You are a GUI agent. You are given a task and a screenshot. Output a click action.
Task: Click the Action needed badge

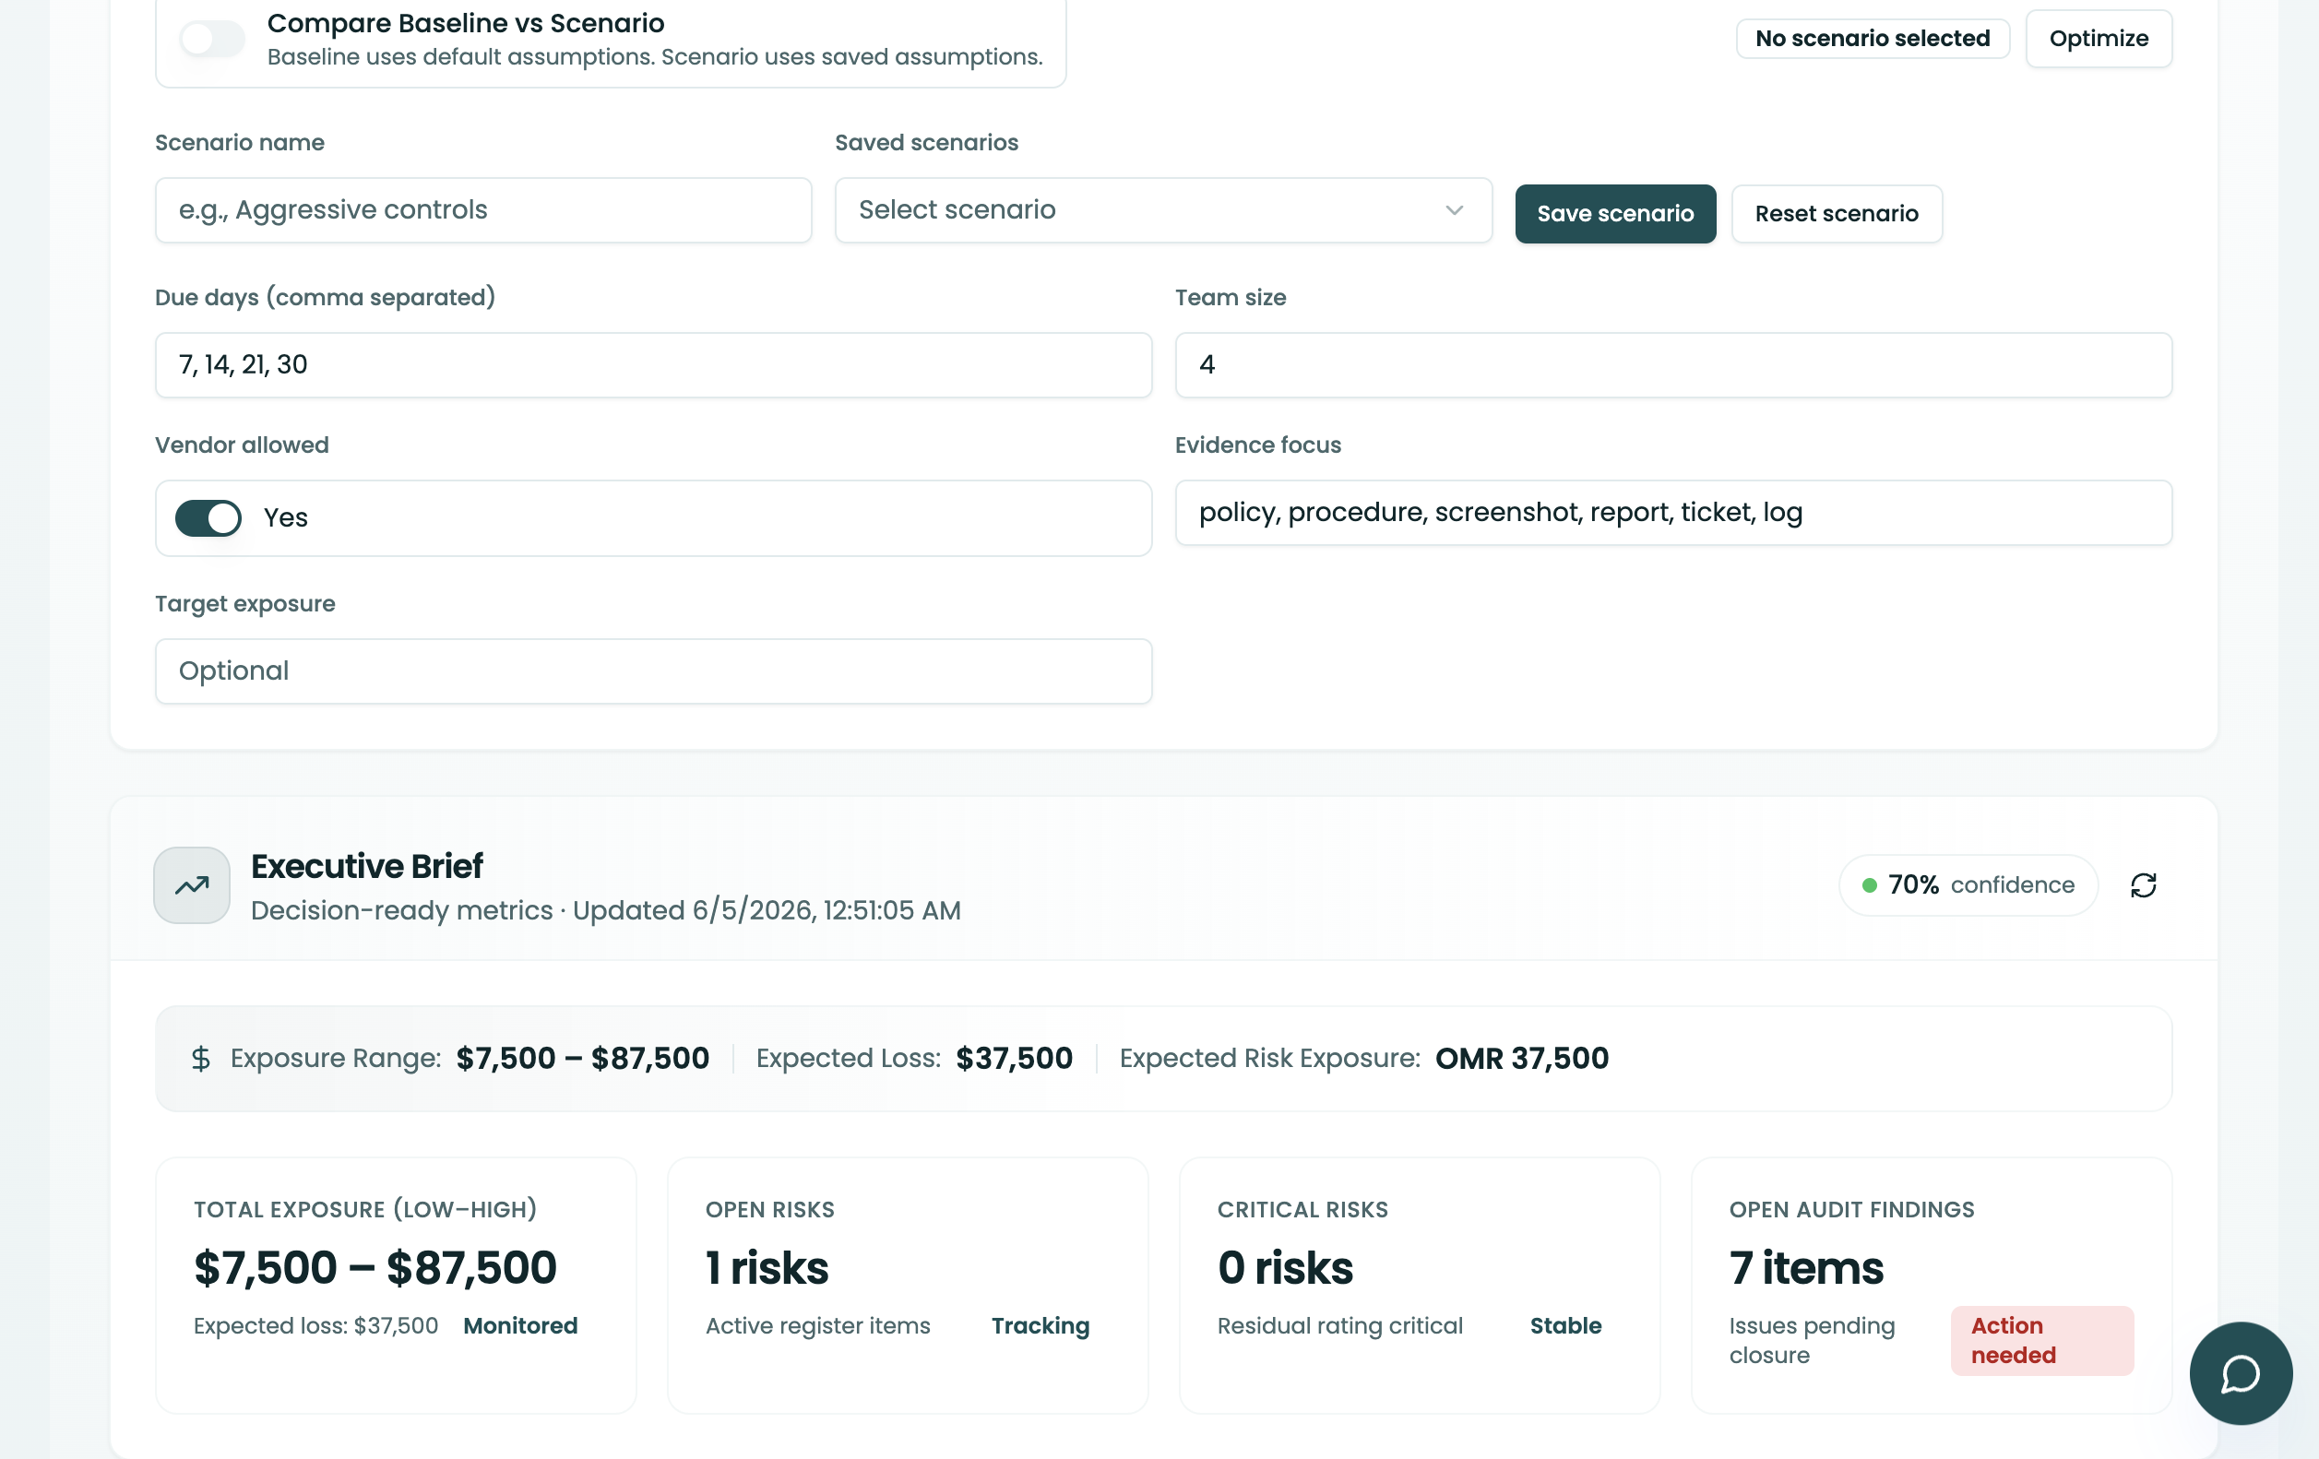pyautogui.click(x=2041, y=1341)
